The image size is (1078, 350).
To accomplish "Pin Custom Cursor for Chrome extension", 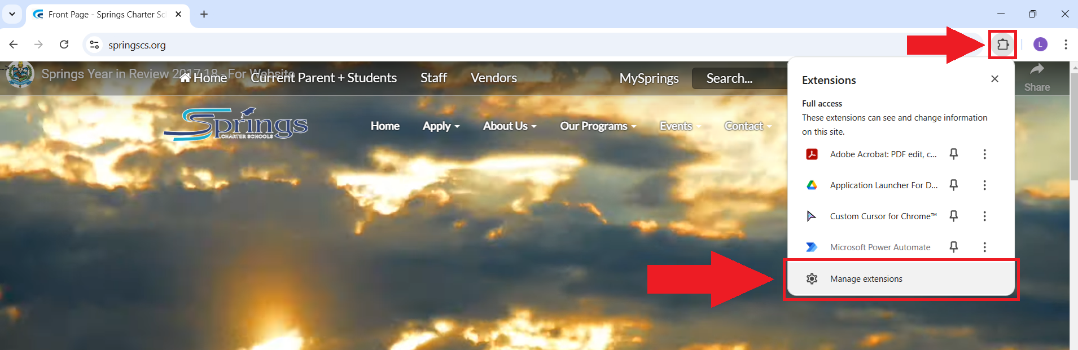I will coord(953,216).
